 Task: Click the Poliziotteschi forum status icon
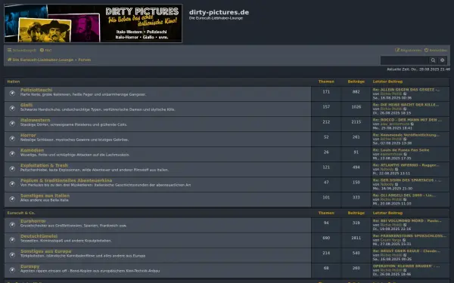[12, 93]
